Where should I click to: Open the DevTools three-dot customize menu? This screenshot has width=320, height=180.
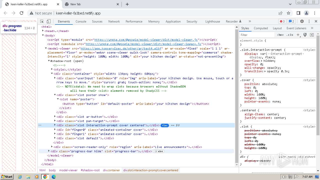coord(309,21)
